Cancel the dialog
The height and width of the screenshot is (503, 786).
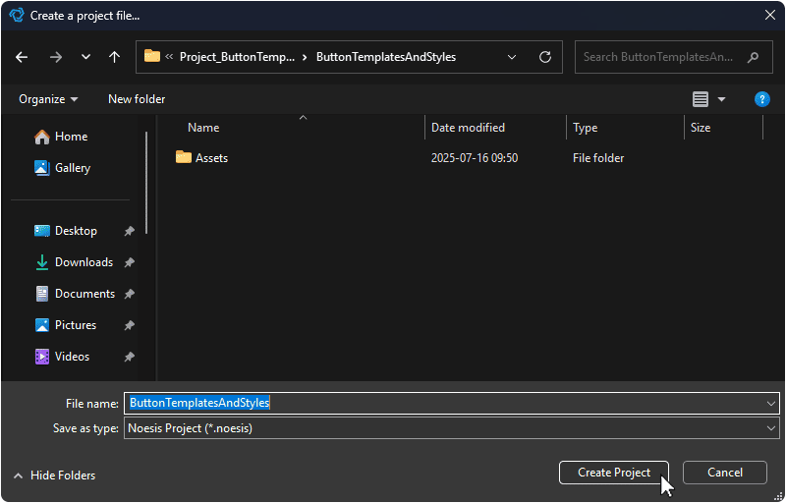[725, 473]
